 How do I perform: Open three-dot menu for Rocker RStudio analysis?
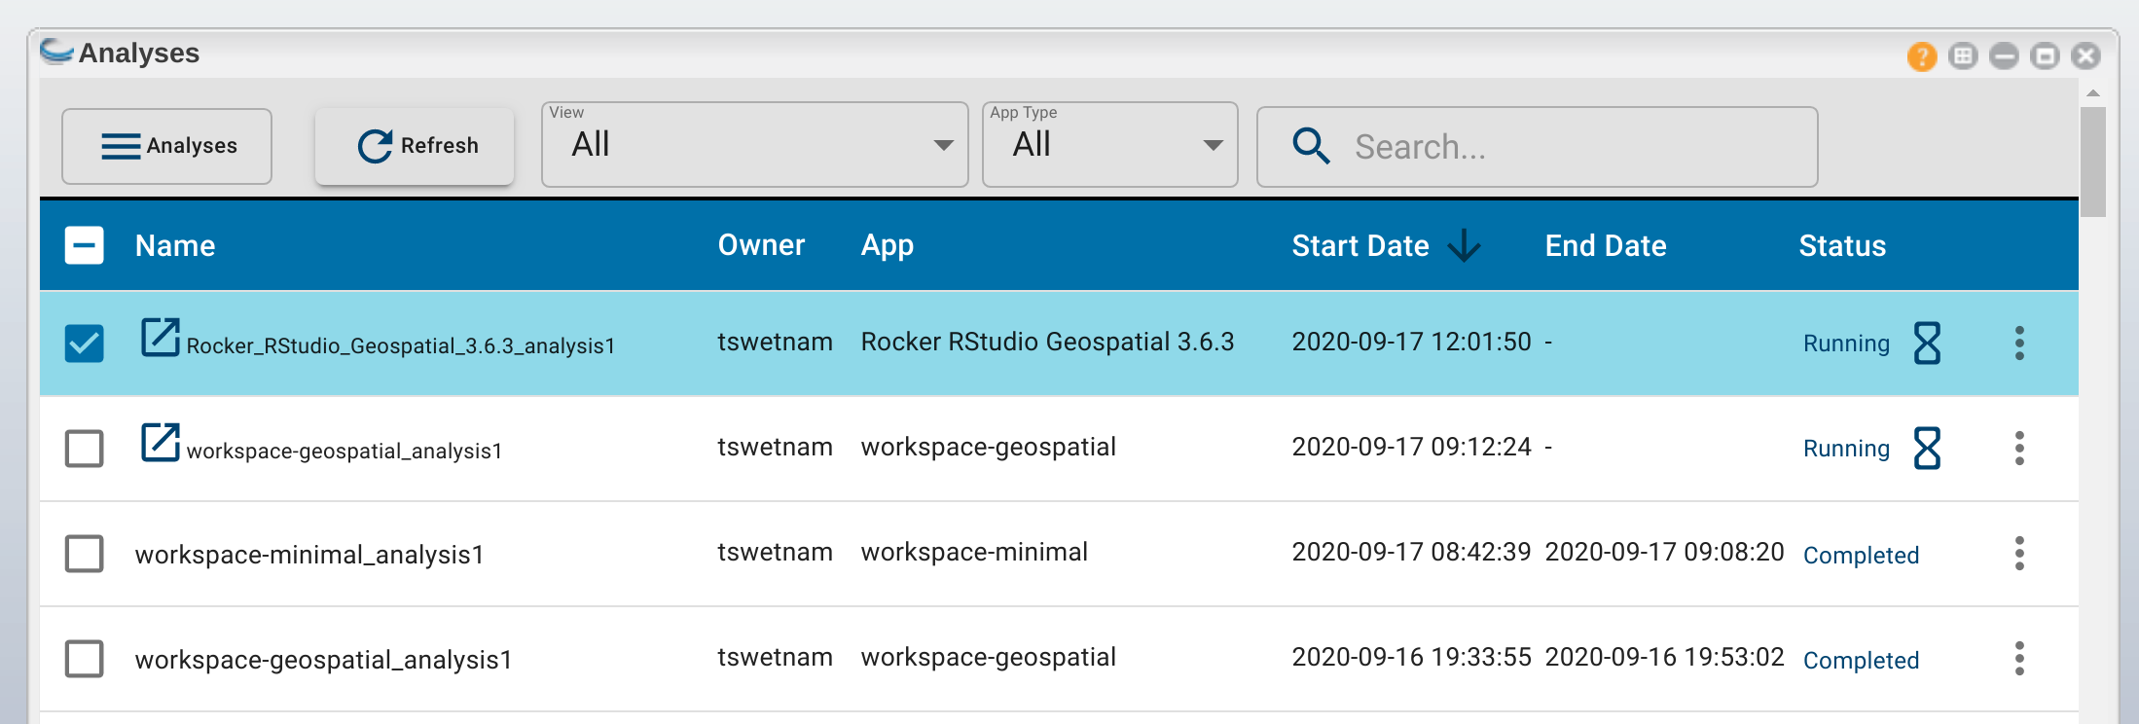[2019, 343]
